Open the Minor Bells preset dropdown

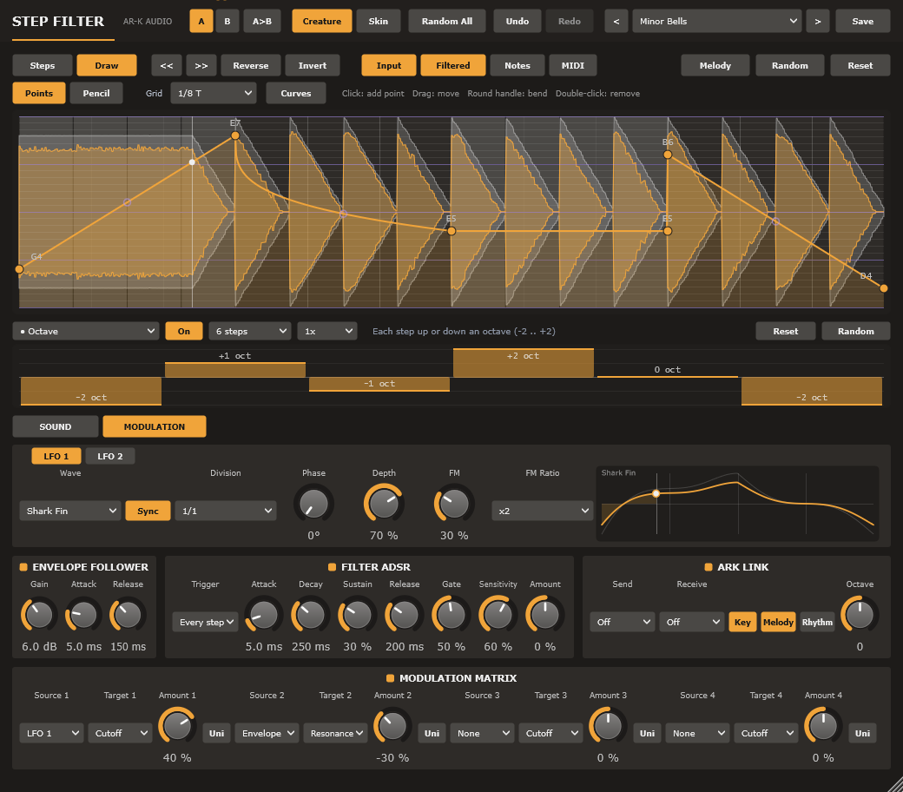pyautogui.click(x=717, y=22)
